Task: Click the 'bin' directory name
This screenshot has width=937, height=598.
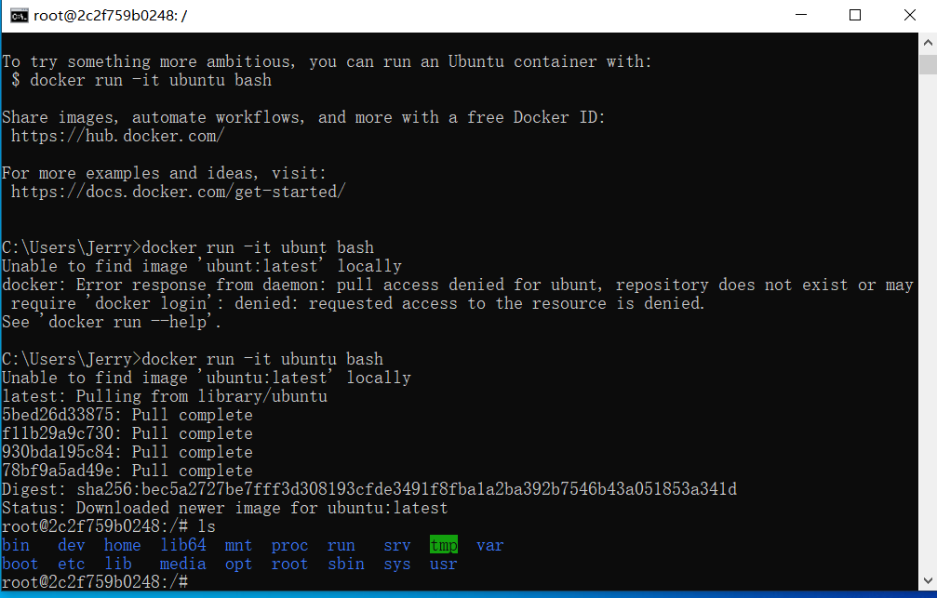Action: [x=16, y=545]
